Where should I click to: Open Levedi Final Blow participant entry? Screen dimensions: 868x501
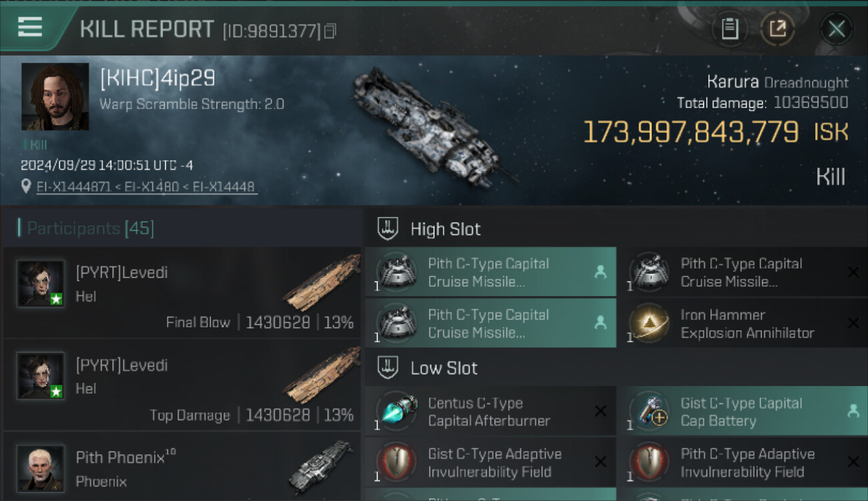180,291
